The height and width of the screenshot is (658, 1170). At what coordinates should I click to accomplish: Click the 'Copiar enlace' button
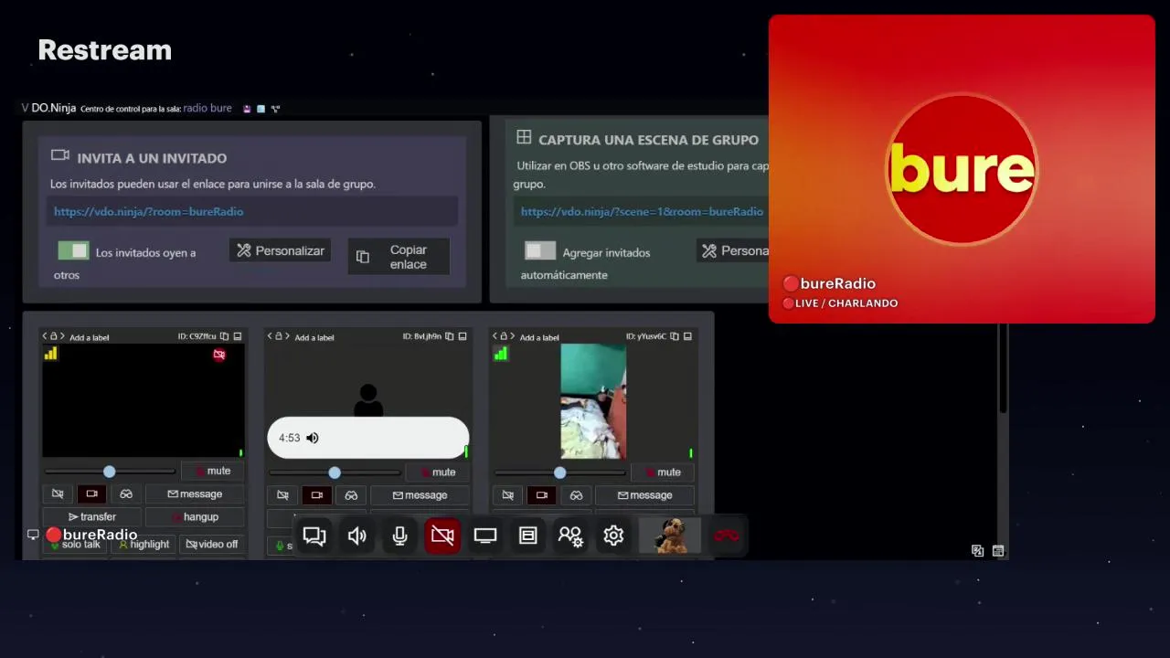(x=399, y=257)
